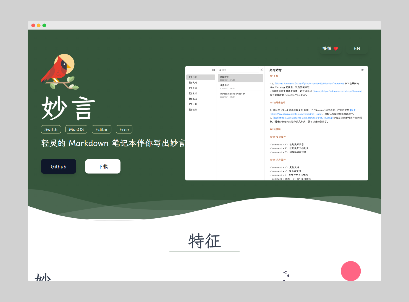Click the pink floating circle button
The image size is (409, 302).
(x=350, y=271)
